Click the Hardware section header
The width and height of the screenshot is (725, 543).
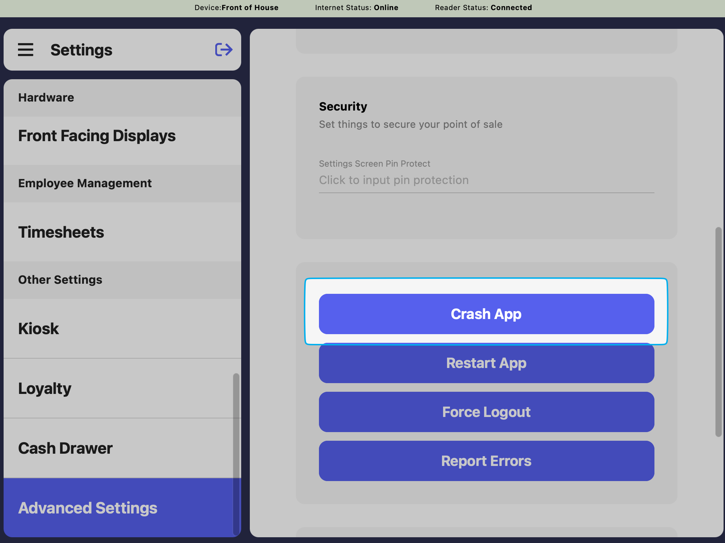click(46, 98)
